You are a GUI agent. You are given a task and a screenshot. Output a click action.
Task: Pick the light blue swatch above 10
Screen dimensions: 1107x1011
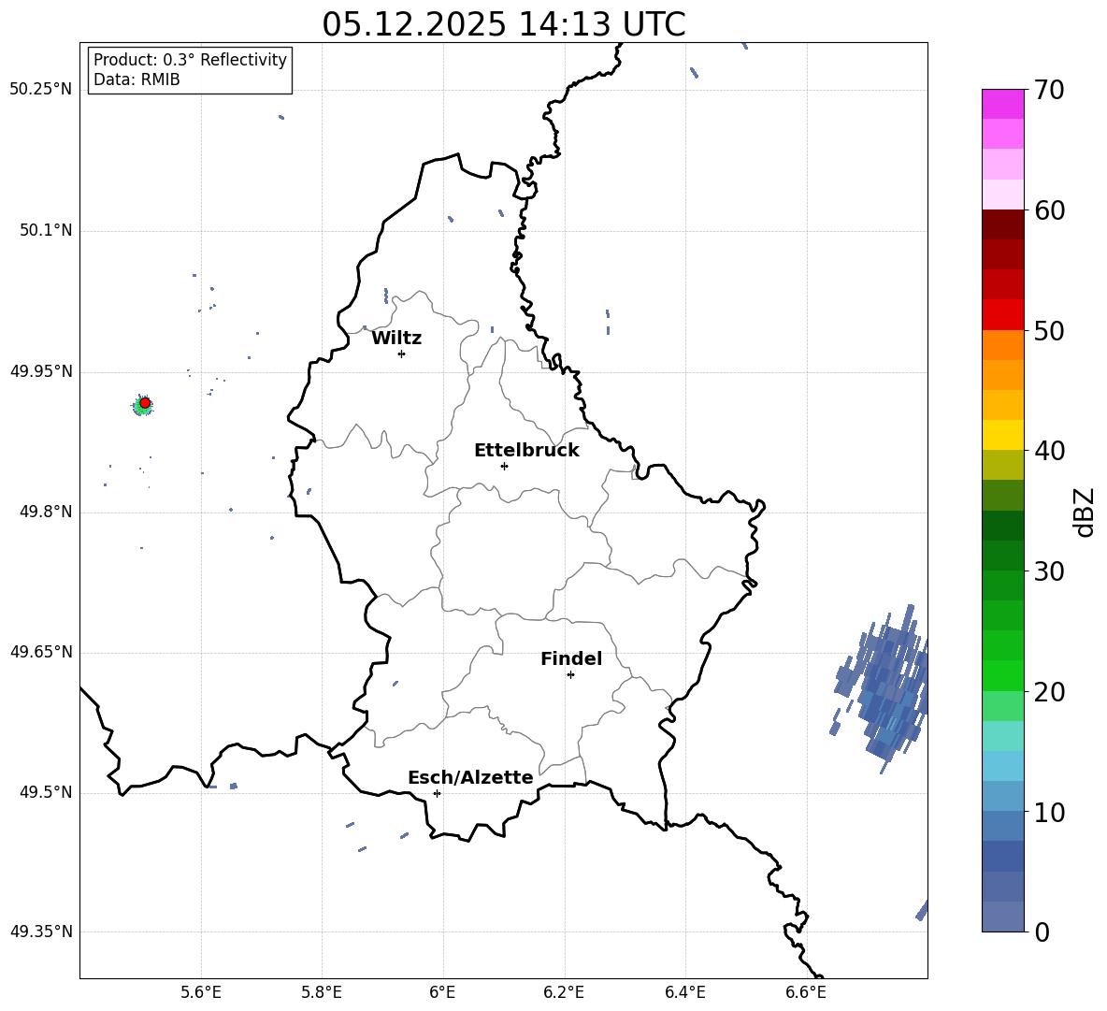(1003, 797)
